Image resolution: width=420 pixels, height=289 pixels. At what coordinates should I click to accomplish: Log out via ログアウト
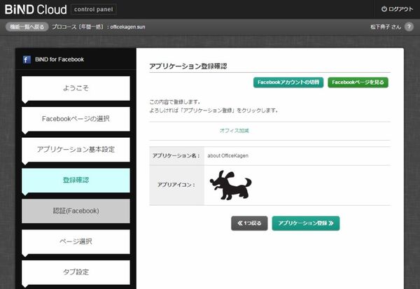pos(397,9)
